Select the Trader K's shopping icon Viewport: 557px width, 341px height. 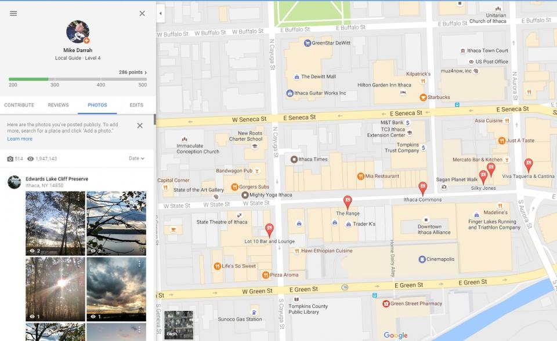click(349, 224)
